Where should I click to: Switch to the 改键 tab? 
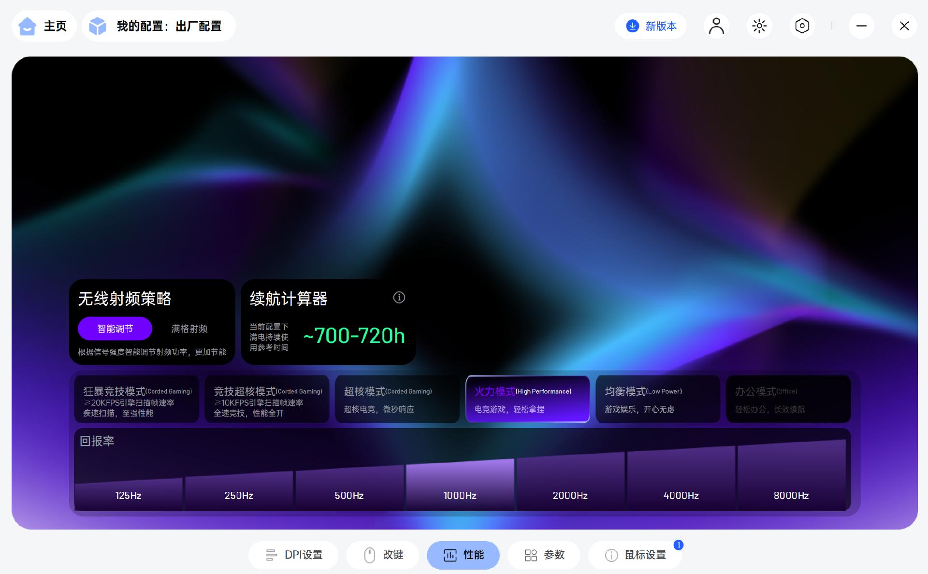[x=383, y=555]
